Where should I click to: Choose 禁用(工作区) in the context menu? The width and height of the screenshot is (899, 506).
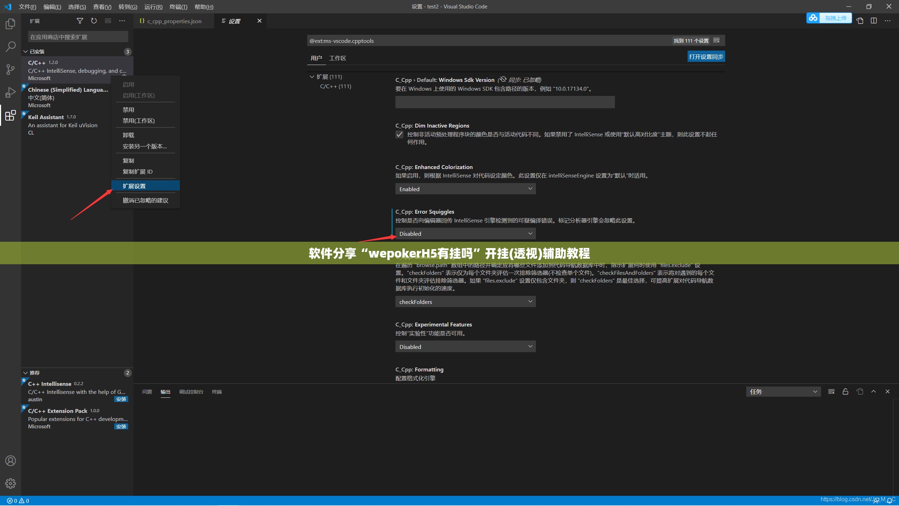click(145, 121)
